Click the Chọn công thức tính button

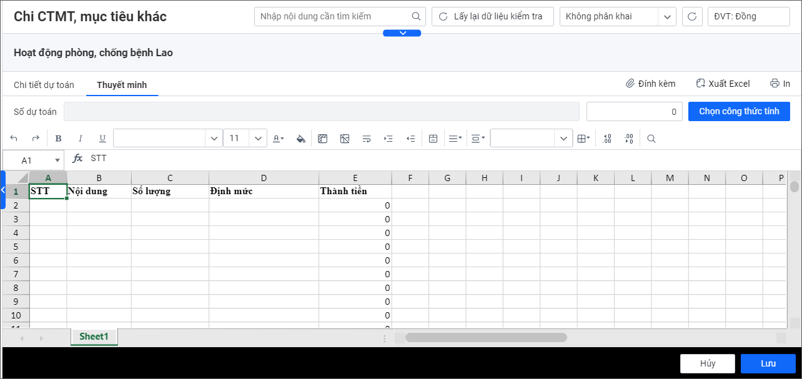(739, 112)
